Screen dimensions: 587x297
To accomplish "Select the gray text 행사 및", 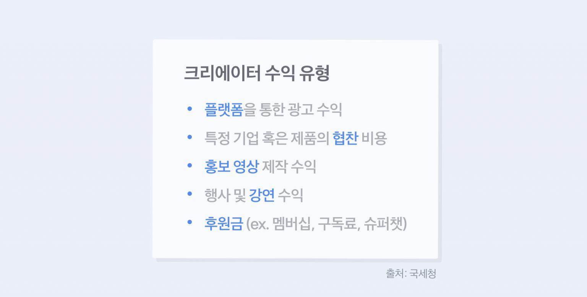I will pyautogui.click(x=225, y=195).
